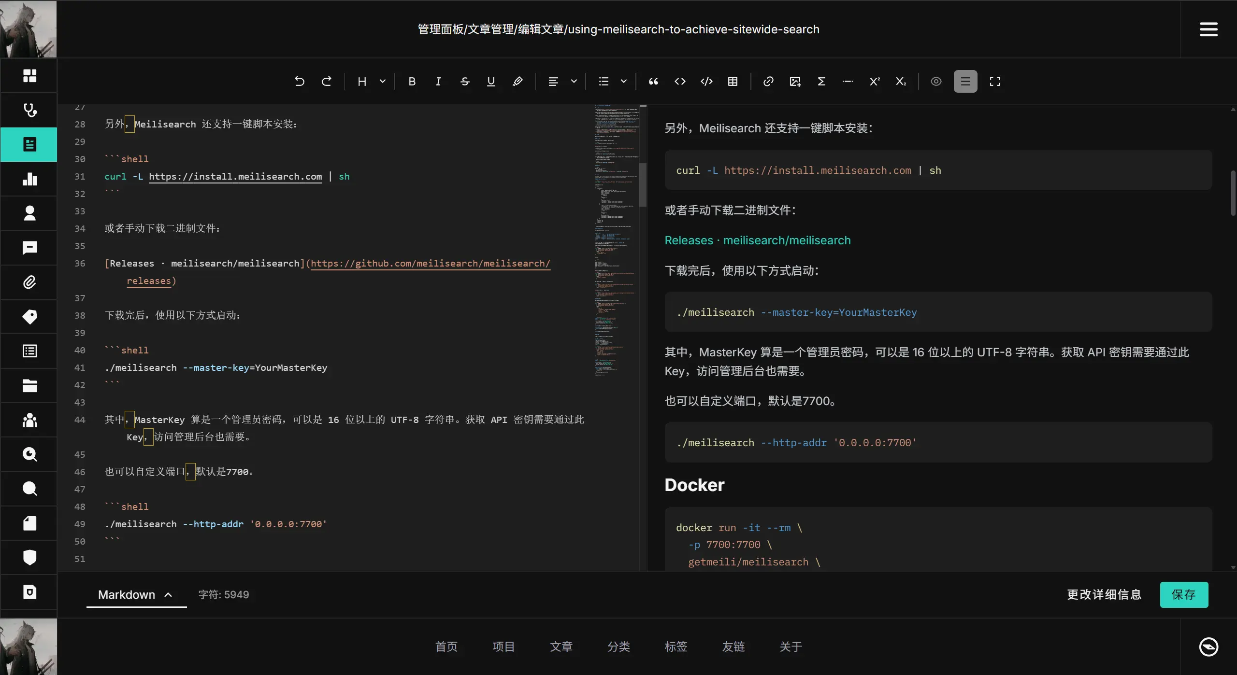Open the Releases · meilisearch/meilisearch preview link
Viewport: 1237px width, 675px height.
click(757, 240)
